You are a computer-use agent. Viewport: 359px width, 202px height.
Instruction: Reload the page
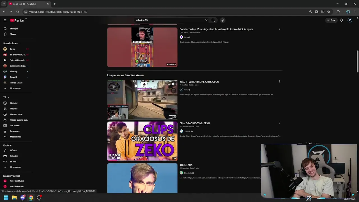(17, 12)
